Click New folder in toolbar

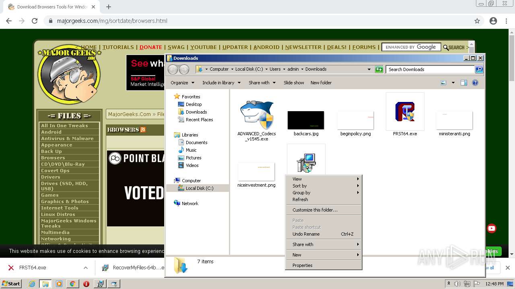point(321,83)
